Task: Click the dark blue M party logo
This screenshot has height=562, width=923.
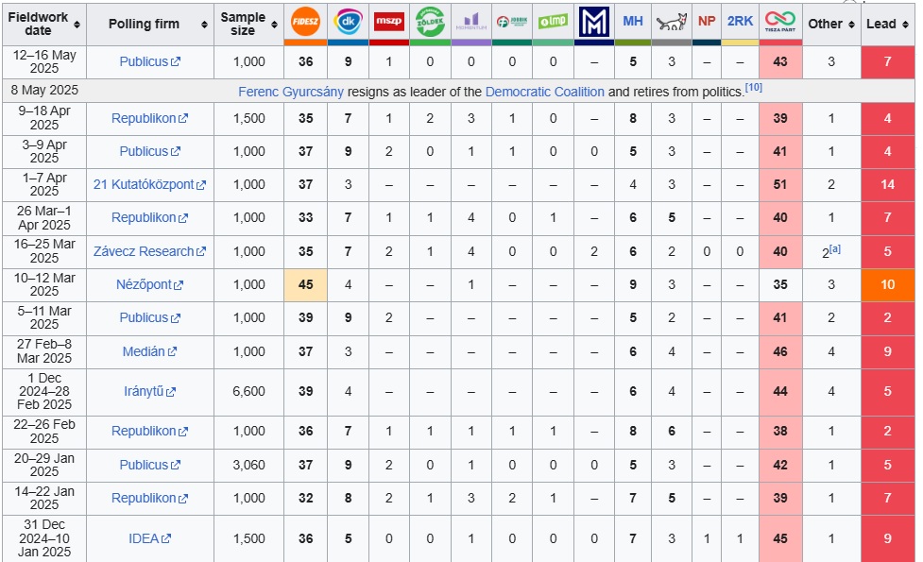Action: coord(593,21)
